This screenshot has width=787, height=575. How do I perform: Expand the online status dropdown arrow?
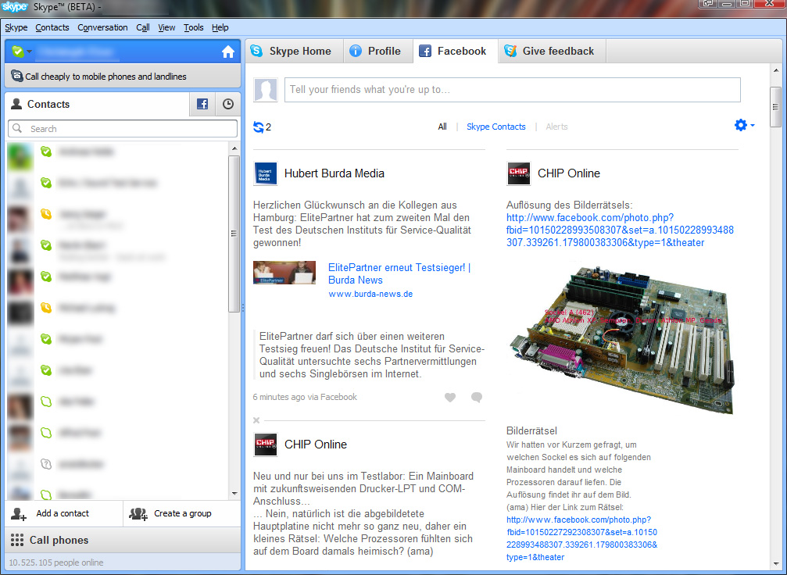point(30,52)
